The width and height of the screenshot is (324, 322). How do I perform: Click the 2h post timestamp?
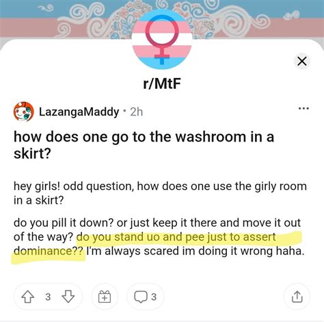136,111
